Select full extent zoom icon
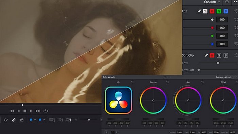 coord(52,120)
